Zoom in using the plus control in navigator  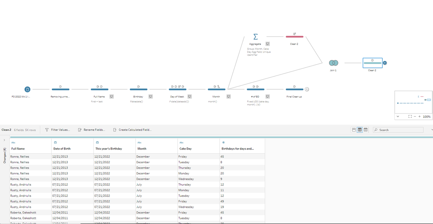(x=419, y=116)
